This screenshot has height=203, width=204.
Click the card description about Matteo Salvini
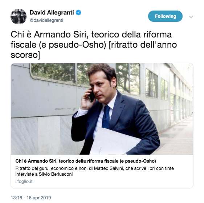(x=95, y=171)
